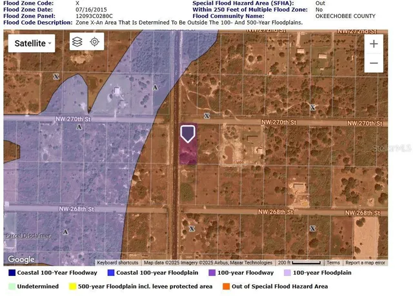Click the highlighted purple parcel below the marker

pyautogui.click(x=187, y=155)
